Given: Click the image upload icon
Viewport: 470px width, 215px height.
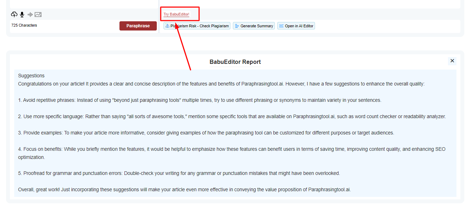Looking at the screenshot, I should tap(38, 15).
